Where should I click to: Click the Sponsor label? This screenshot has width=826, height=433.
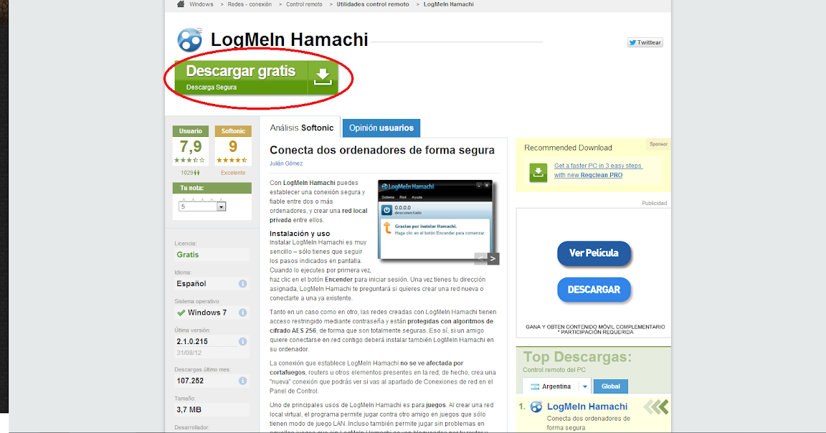(x=658, y=144)
